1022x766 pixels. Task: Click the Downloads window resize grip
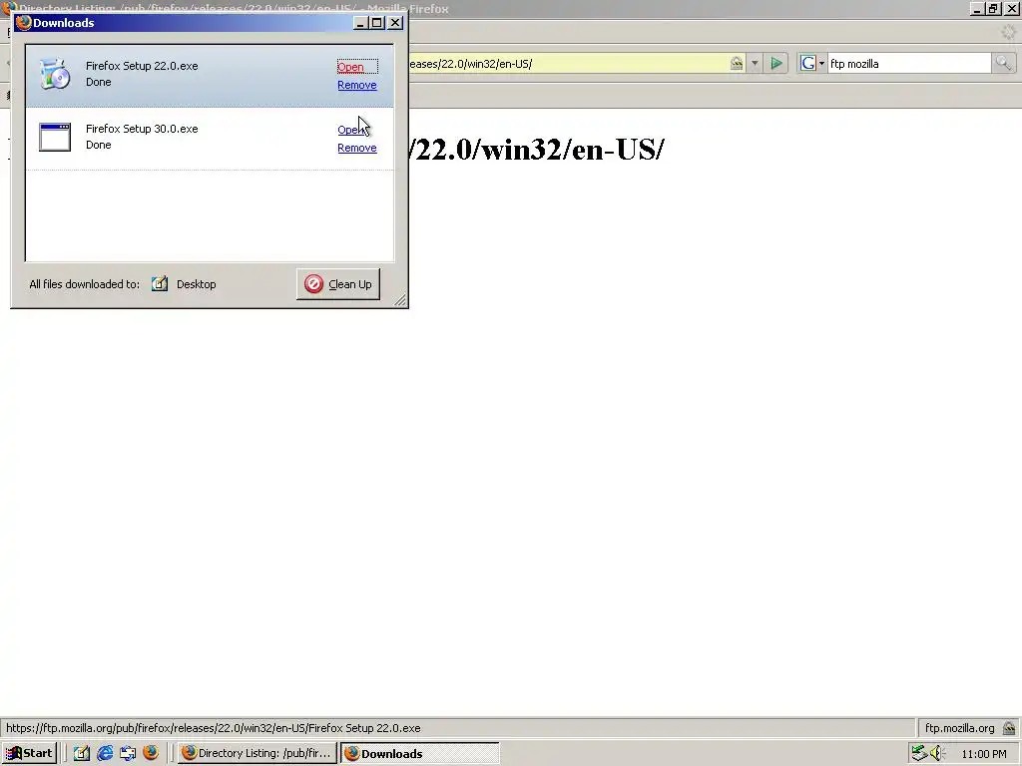(400, 299)
